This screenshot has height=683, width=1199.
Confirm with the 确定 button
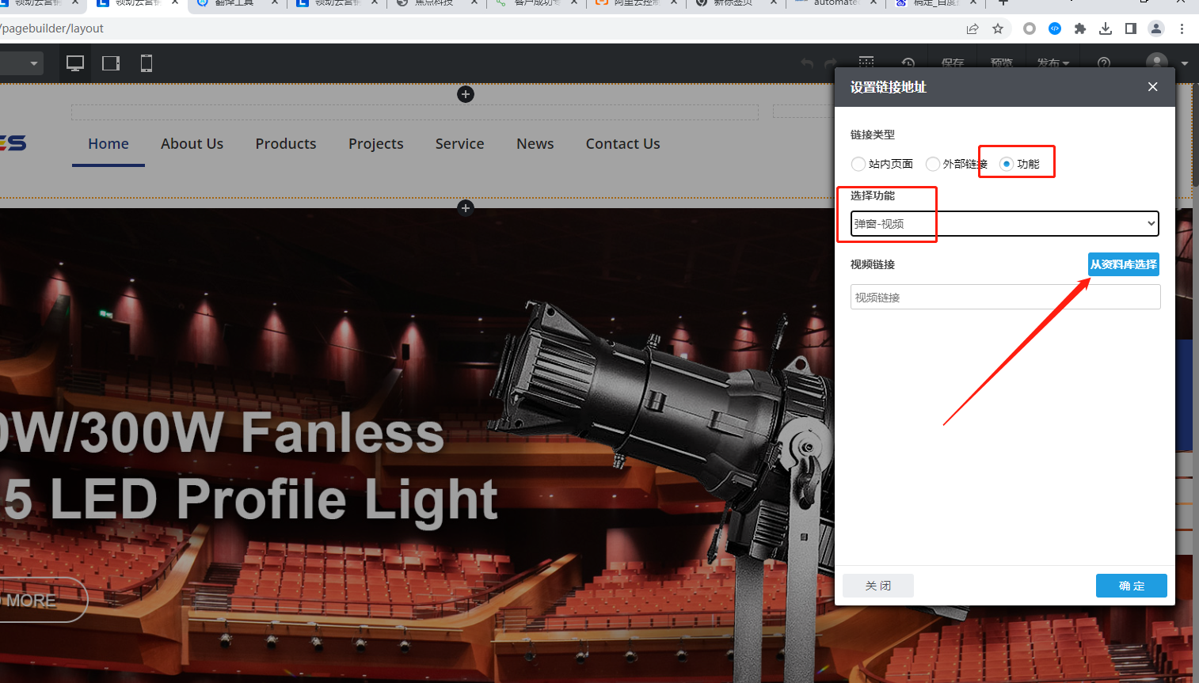[1131, 586]
